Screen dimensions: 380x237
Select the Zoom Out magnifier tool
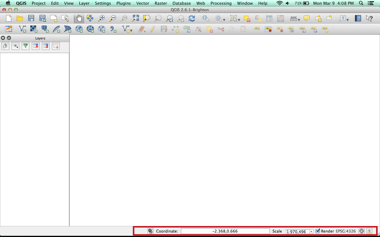pyautogui.click(x=113, y=18)
